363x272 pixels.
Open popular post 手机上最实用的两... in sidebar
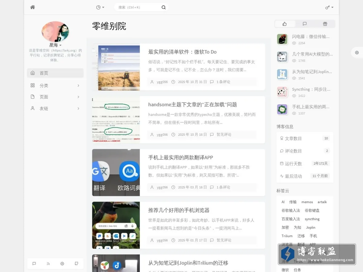click(x=311, y=107)
